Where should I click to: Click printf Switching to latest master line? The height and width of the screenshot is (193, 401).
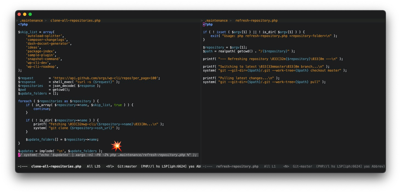pyautogui.click(x=266, y=67)
